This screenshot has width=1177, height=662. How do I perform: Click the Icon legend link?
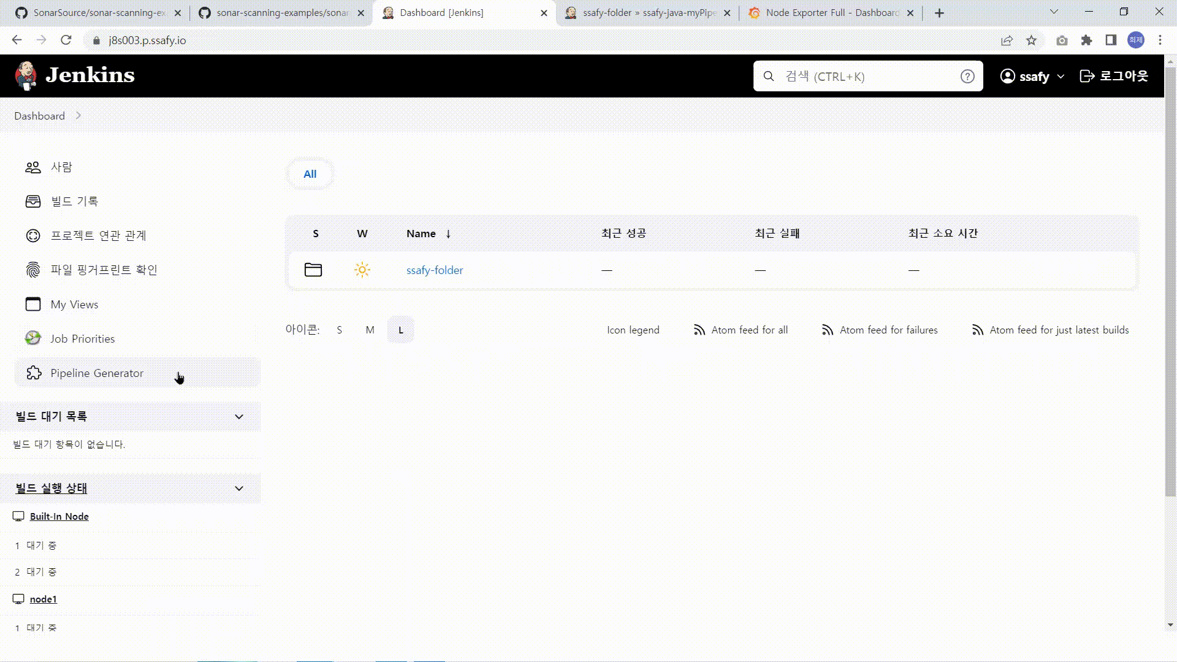[x=633, y=330]
